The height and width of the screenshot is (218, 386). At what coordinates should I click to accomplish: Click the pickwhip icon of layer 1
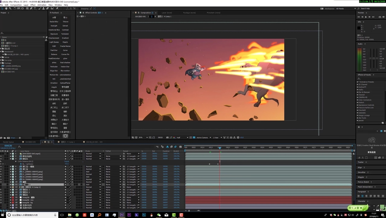tap(124, 154)
